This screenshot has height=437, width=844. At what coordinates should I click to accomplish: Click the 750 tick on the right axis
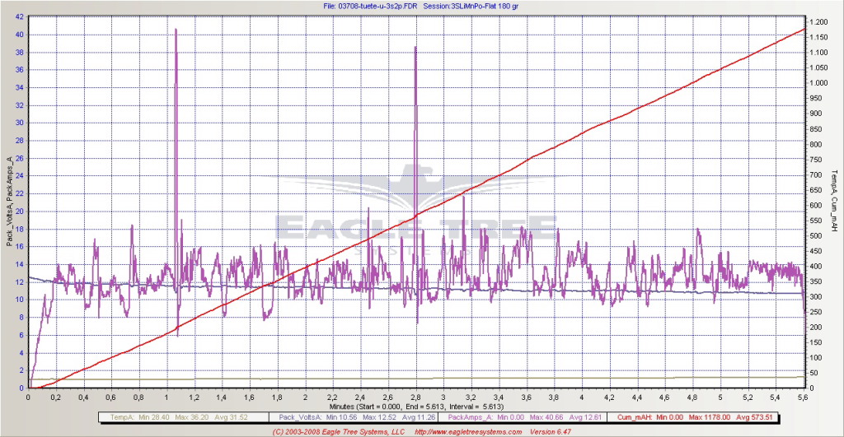coord(816,160)
